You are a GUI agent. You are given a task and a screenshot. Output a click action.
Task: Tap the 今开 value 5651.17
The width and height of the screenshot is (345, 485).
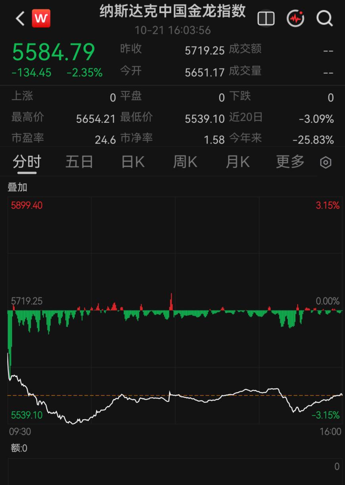pyautogui.click(x=205, y=72)
